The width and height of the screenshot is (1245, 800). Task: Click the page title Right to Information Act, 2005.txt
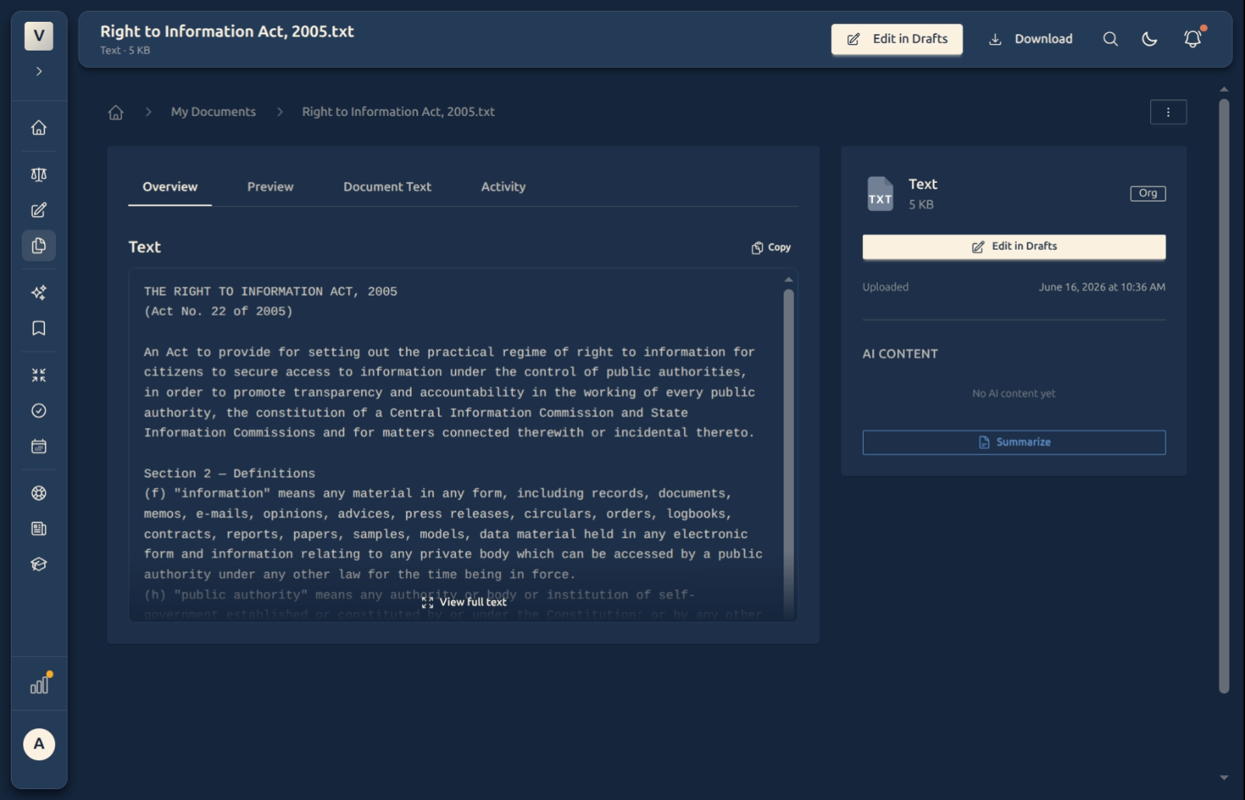[x=227, y=31]
